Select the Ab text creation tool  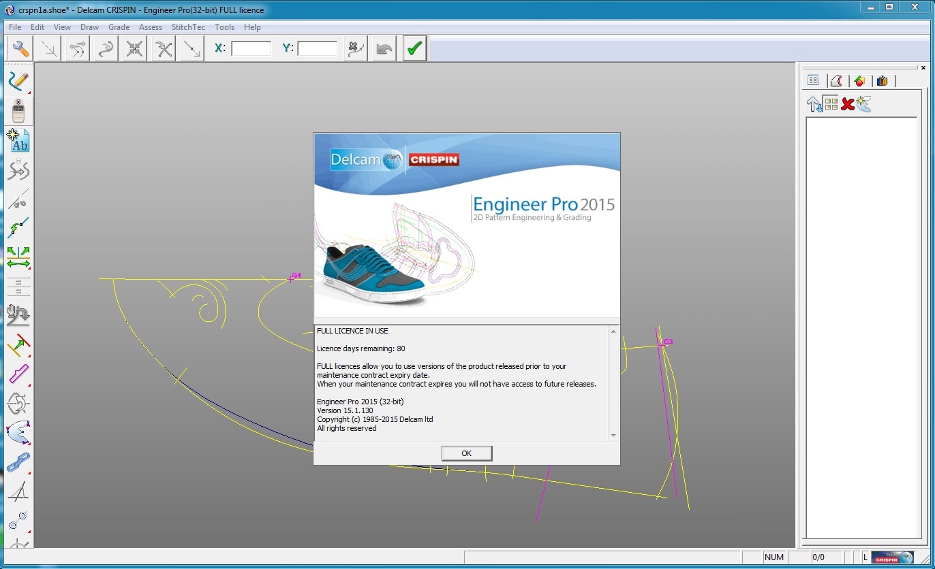click(18, 140)
